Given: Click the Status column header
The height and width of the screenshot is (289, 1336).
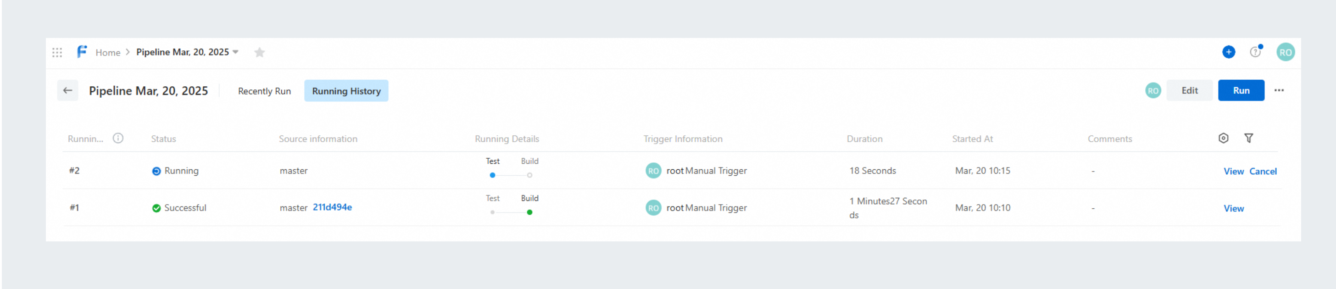Looking at the screenshot, I should [163, 139].
